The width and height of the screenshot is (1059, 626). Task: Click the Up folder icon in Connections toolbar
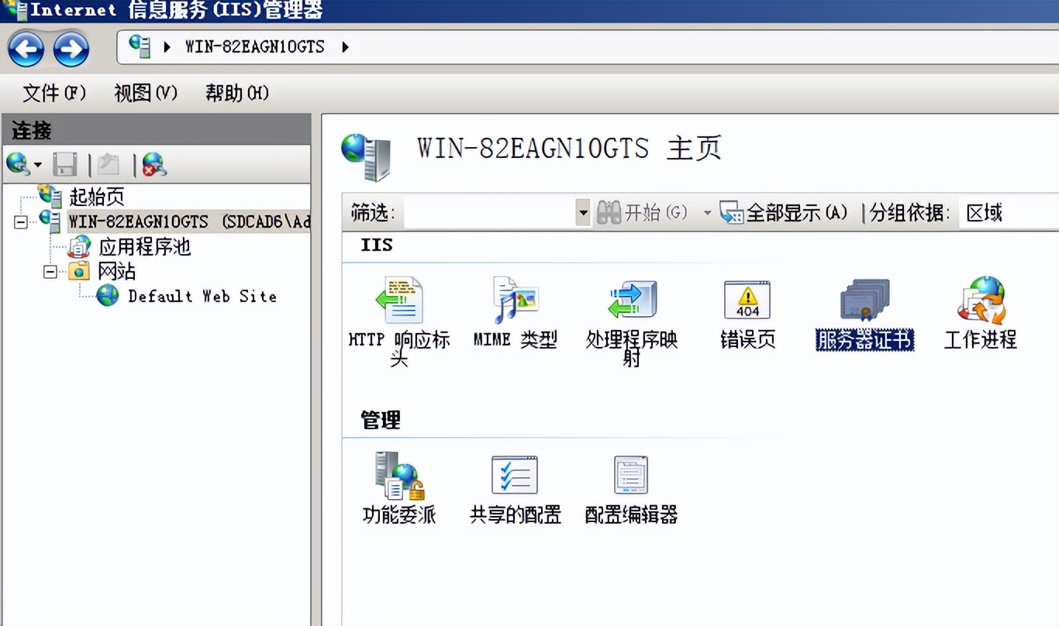[109, 164]
